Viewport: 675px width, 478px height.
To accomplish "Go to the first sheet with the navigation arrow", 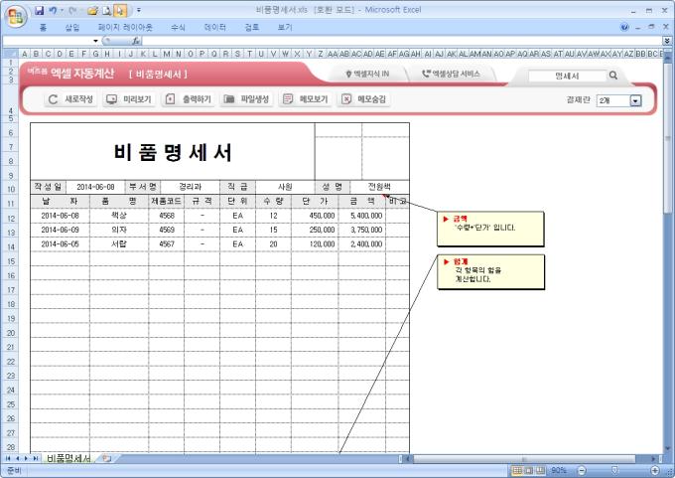I will [8, 458].
